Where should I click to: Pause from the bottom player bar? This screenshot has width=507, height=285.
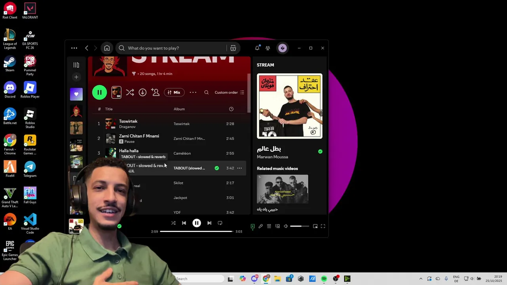point(196,223)
